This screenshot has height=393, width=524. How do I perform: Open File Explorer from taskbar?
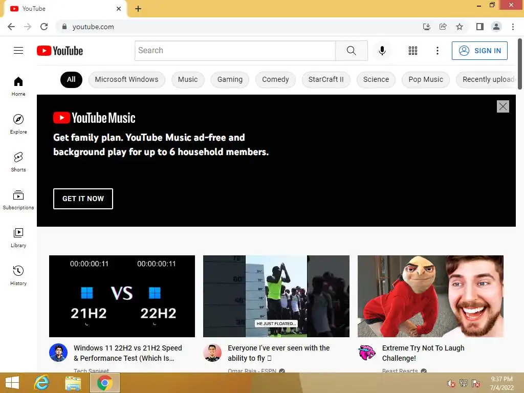click(x=73, y=383)
